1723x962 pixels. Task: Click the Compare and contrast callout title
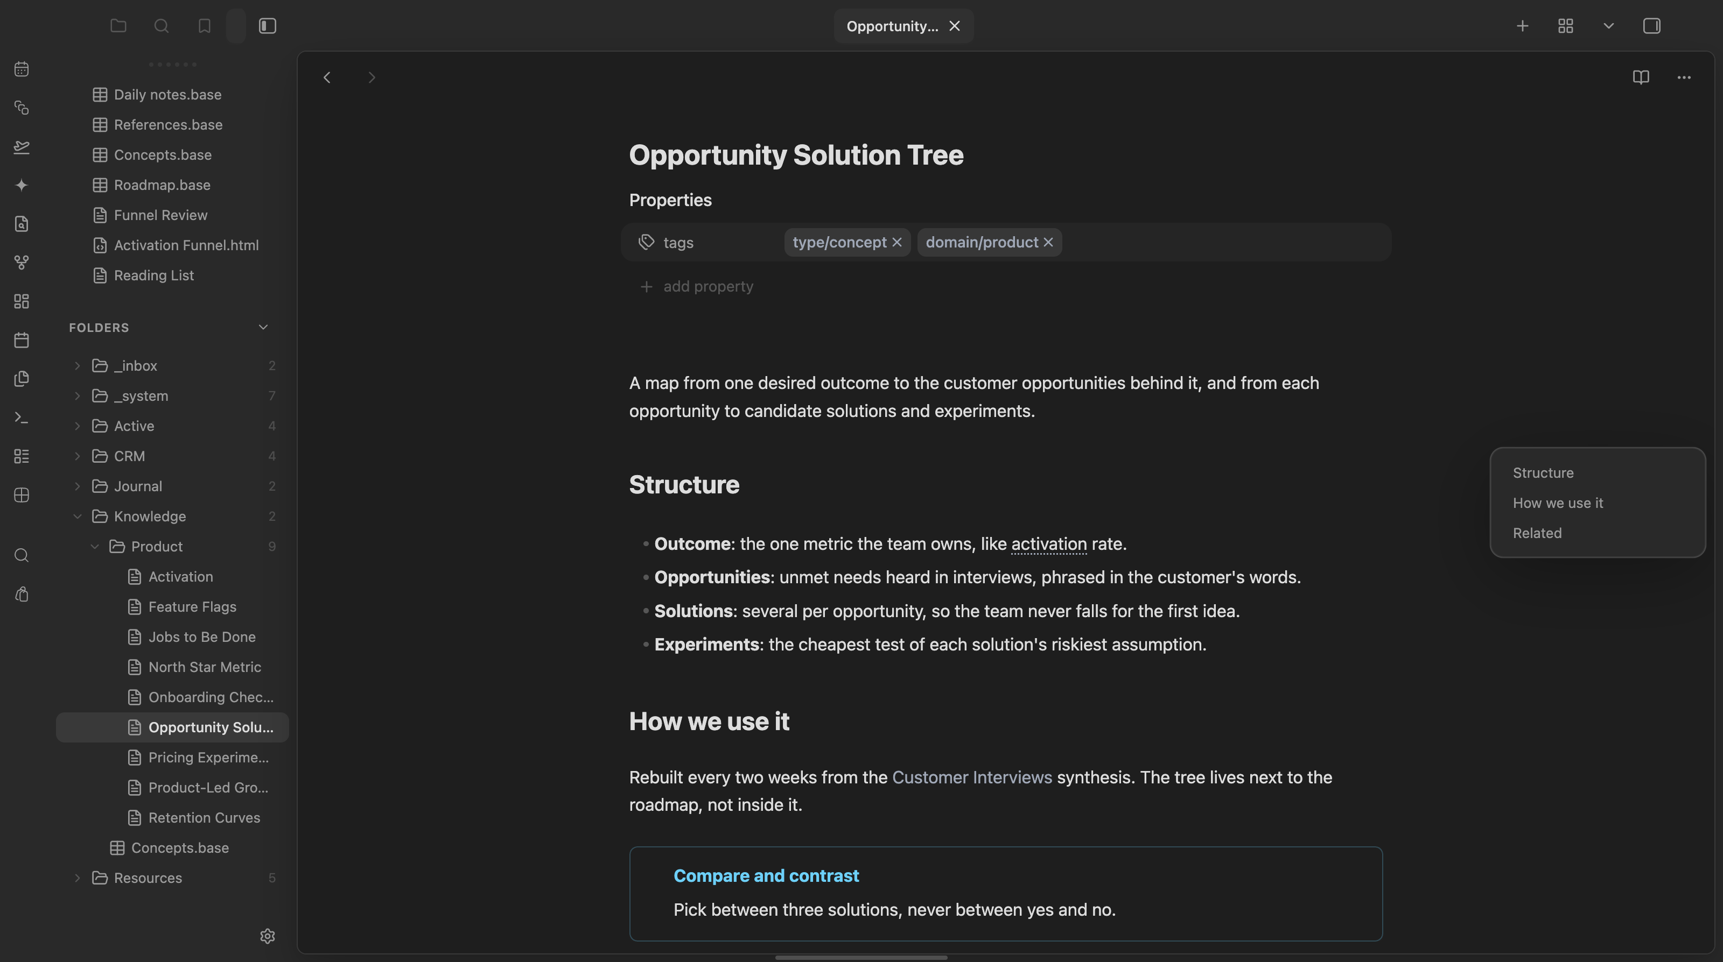click(766, 876)
